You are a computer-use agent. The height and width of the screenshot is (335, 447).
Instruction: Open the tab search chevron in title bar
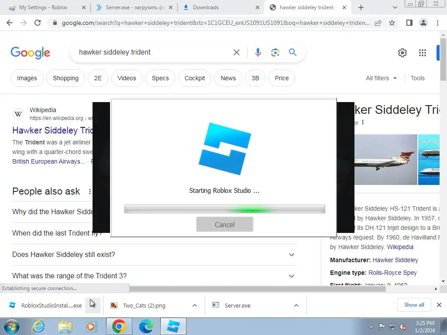click(395, 8)
